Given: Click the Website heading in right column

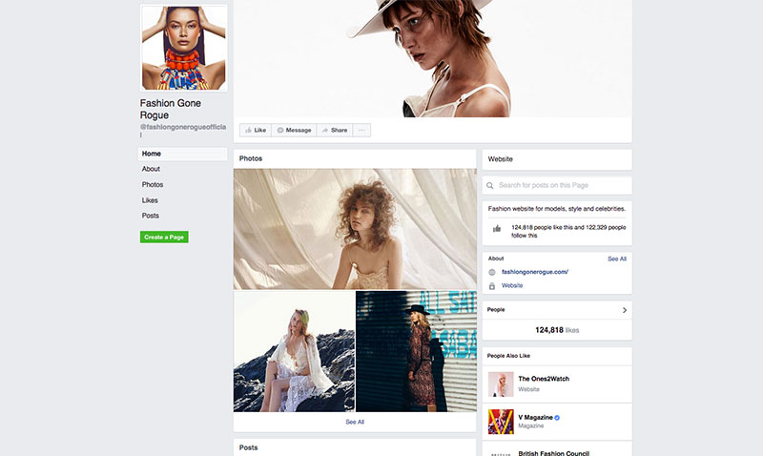Looking at the screenshot, I should 500,159.
